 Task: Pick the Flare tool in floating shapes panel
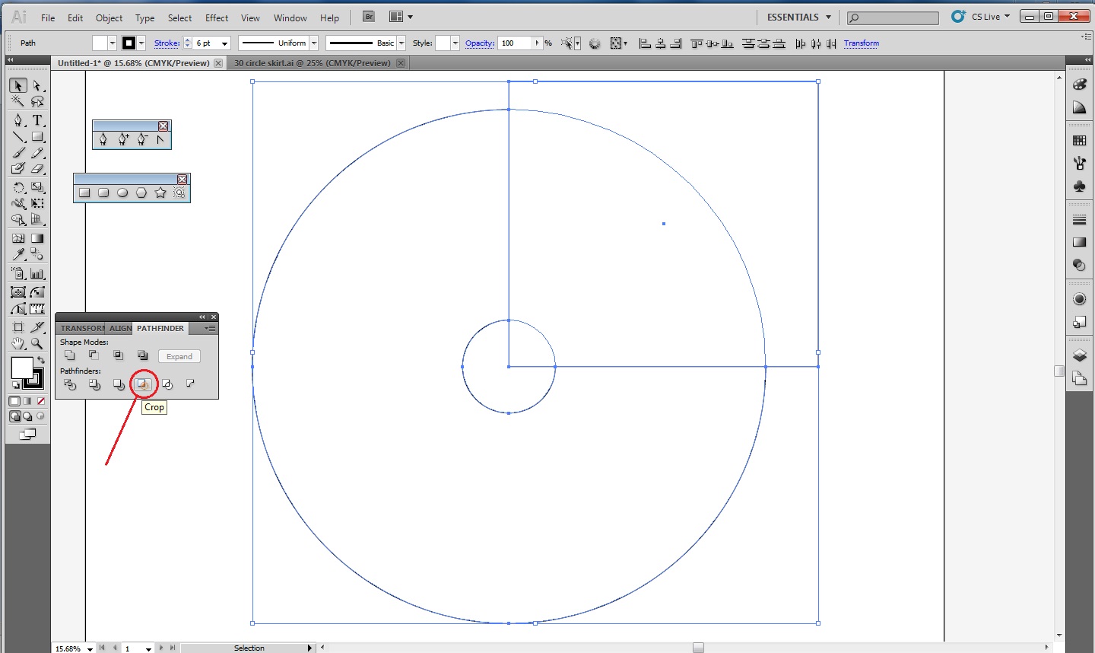(179, 193)
